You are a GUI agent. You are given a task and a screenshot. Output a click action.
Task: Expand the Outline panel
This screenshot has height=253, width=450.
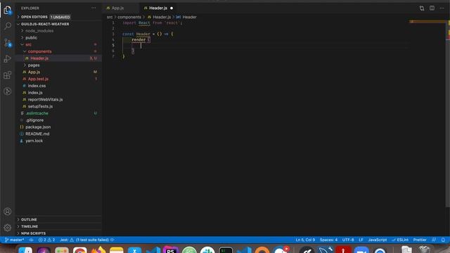(x=29, y=219)
